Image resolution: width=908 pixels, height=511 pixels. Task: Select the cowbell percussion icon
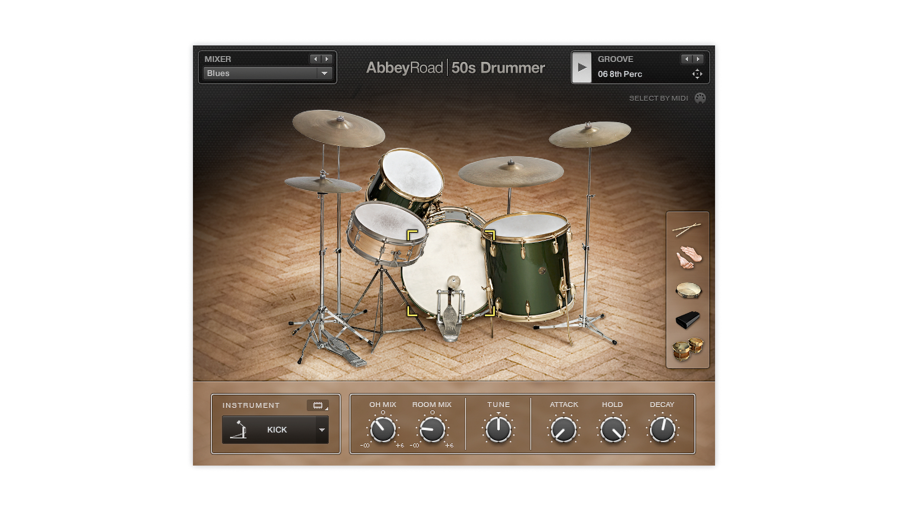coord(688,320)
